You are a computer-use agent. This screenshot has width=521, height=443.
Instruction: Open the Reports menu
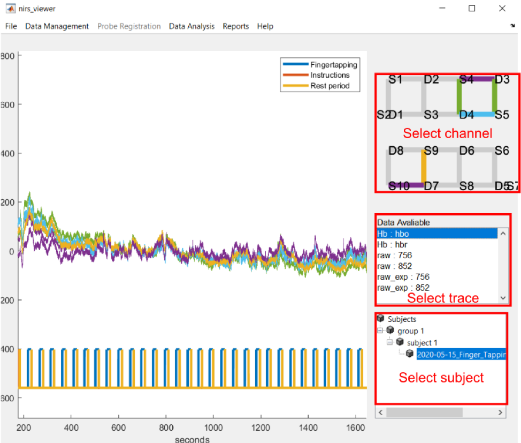point(235,26)
